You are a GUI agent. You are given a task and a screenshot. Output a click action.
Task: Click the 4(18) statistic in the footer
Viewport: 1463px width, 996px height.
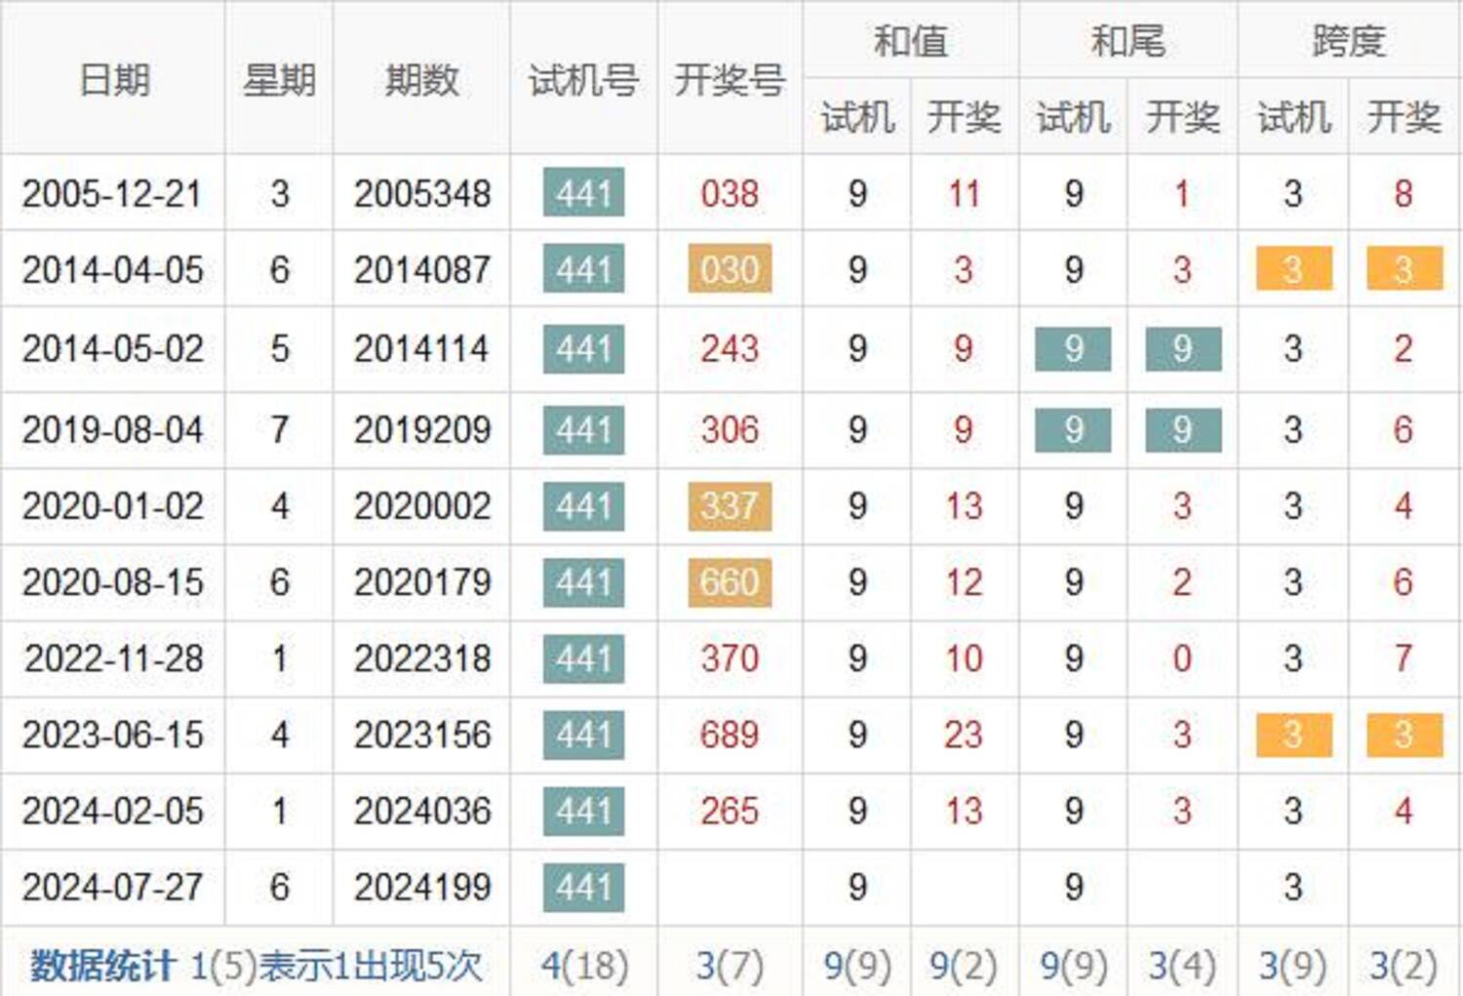pyautogui.click(x=584, y=966)
